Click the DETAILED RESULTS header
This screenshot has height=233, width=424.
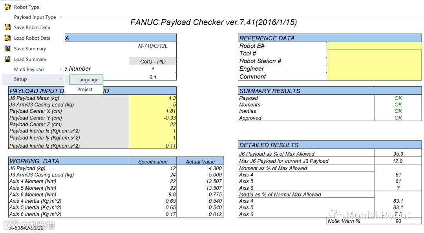pyautogui.click(x=330, y=145)
